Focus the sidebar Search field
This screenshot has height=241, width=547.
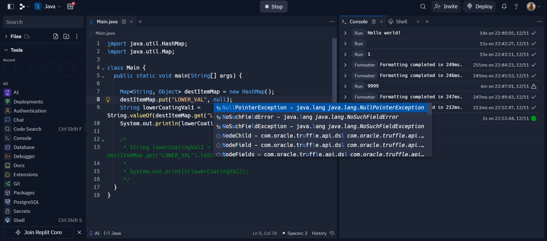(x=43, y=22)
